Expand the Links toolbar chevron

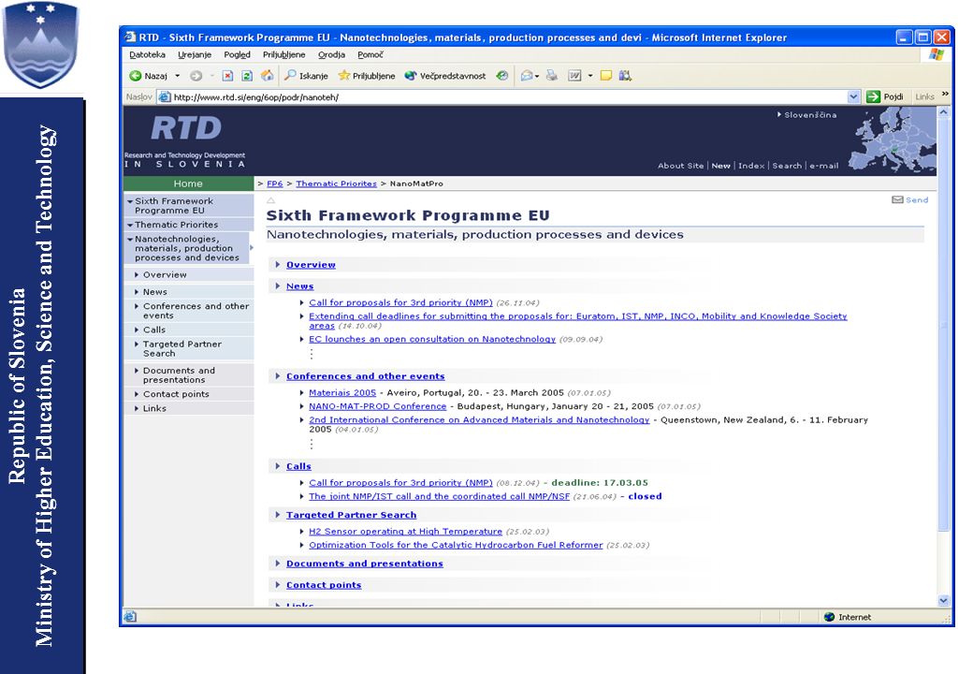pyautogui.click(x=945, y=95)
